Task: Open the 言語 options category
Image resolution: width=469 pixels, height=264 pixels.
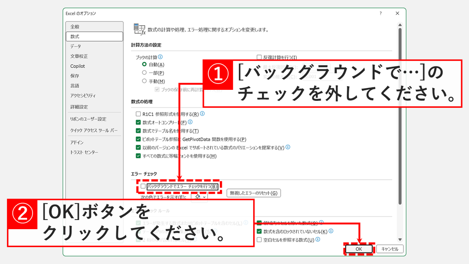Action: (x=94, y=86)
